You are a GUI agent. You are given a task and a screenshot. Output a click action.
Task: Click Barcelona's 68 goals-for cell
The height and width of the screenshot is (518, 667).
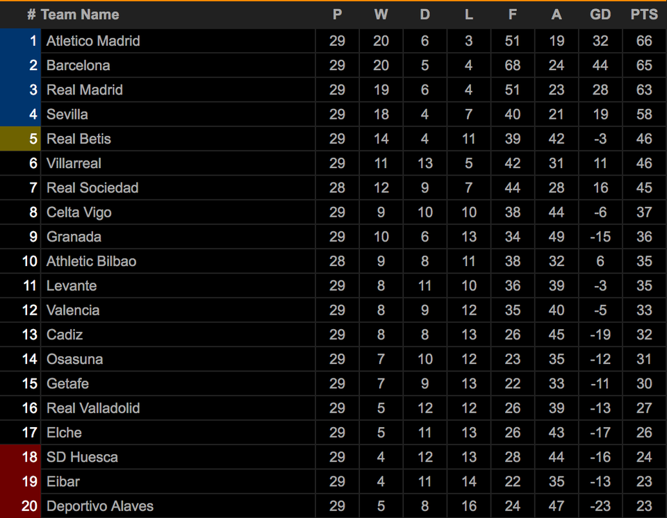(513, 65)
